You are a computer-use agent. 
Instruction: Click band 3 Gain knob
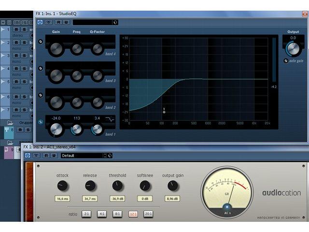click(56, 75)
